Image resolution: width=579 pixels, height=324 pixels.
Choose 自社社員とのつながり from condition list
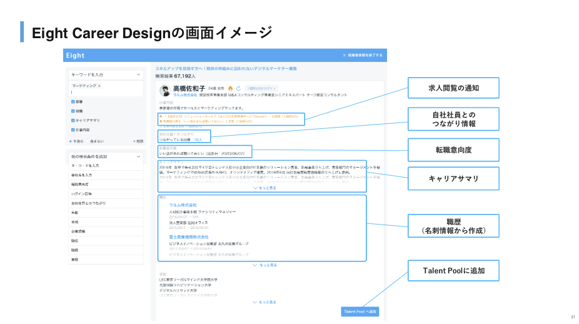tap(106, 203)
